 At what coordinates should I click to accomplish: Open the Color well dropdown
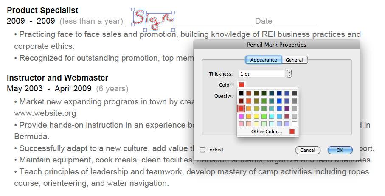point(242,85)
